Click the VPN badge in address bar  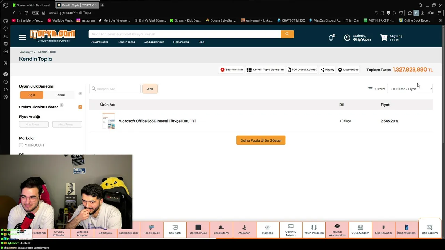click(35, 13)
